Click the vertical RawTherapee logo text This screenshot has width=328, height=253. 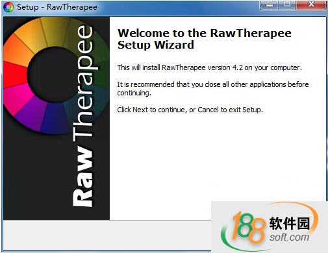83,116
